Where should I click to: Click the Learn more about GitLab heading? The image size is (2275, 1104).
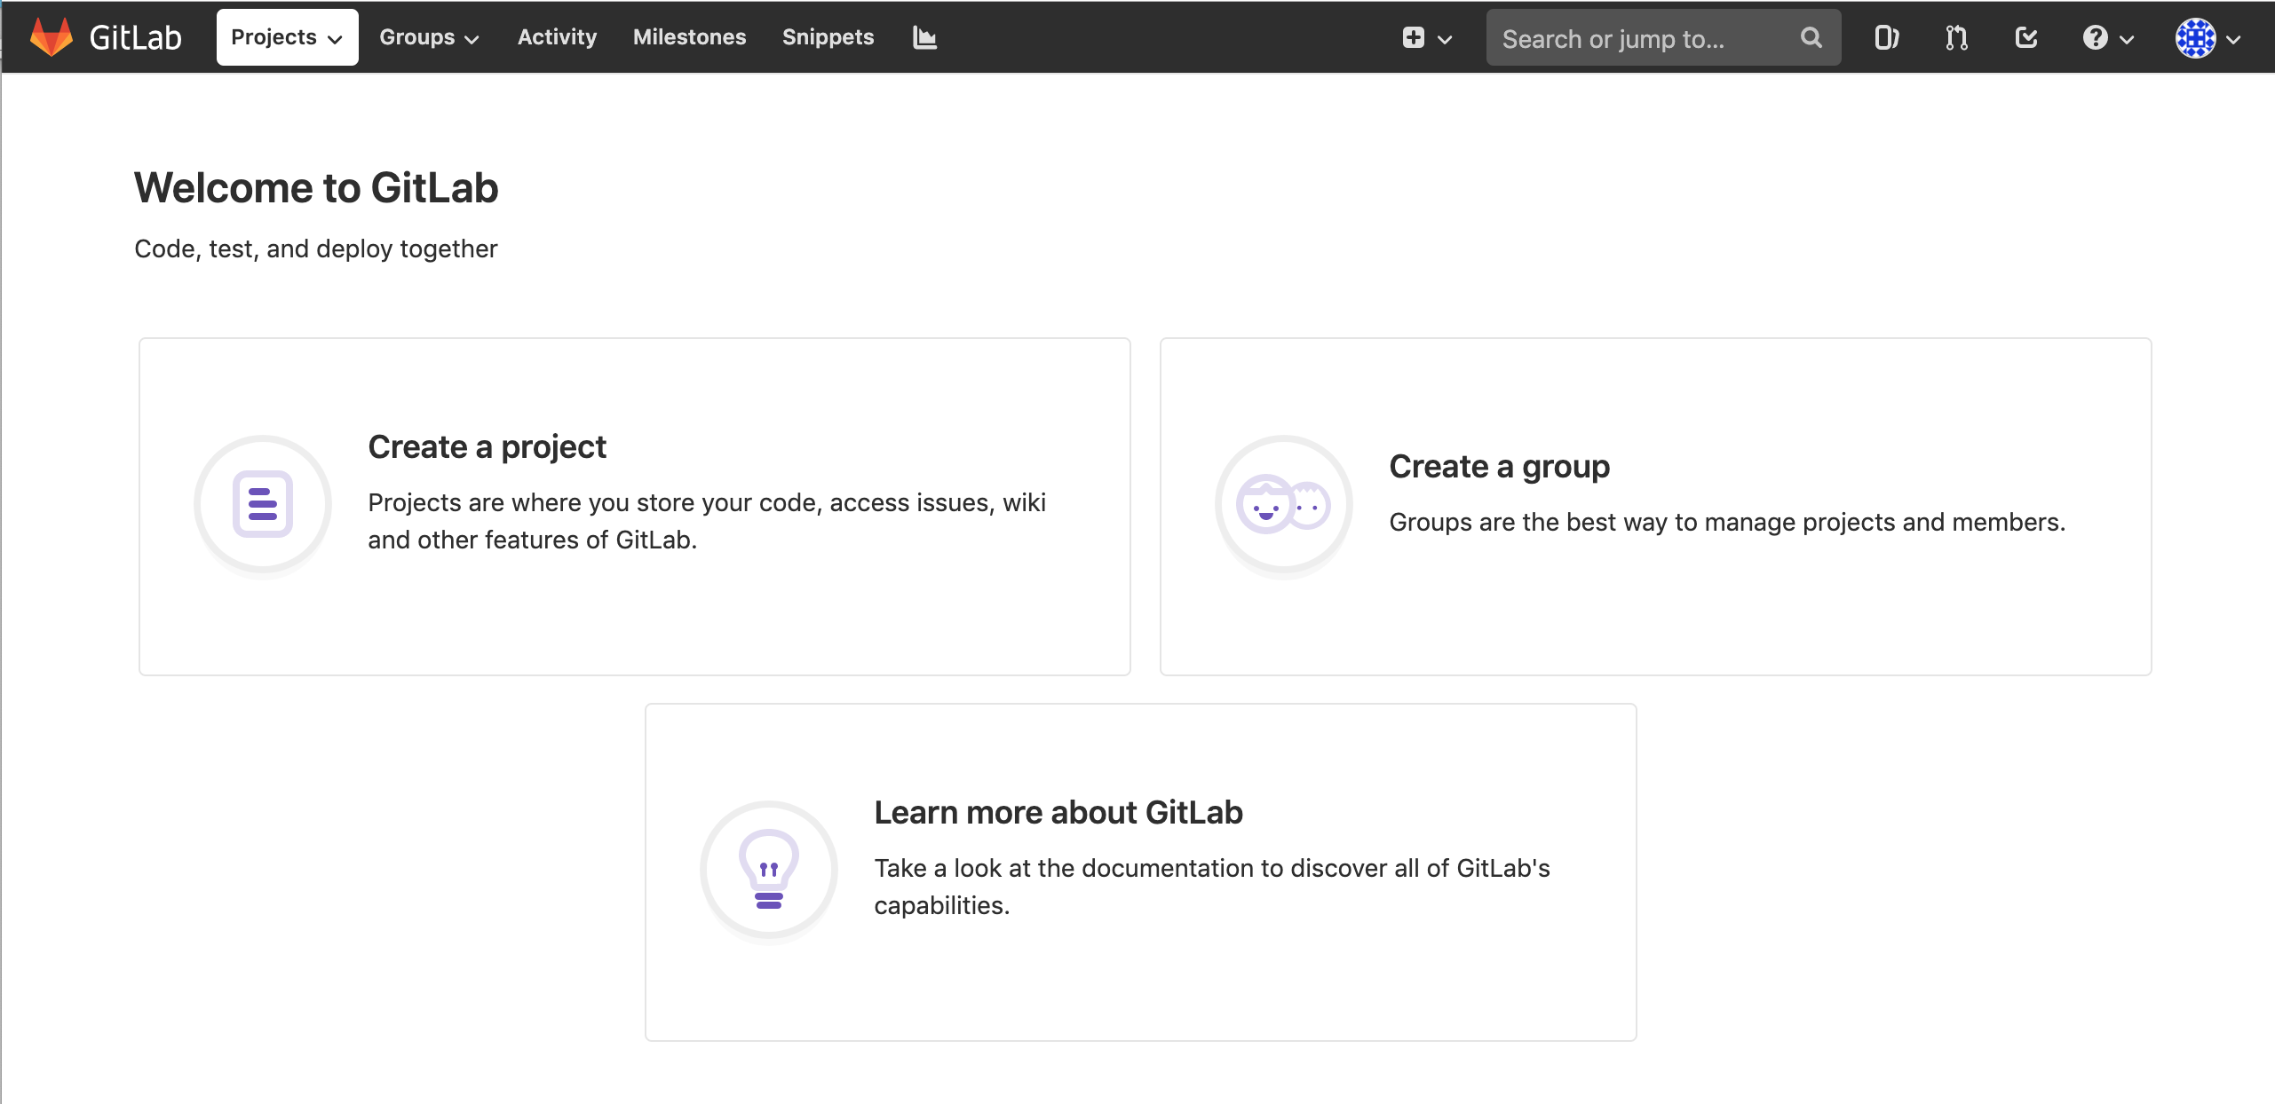point(1058,812)
